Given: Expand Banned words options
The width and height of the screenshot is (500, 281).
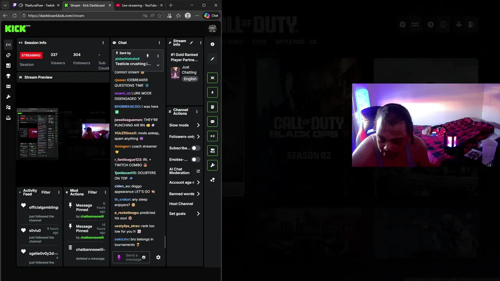Looking at the screenshot, I should click(198, 194).
